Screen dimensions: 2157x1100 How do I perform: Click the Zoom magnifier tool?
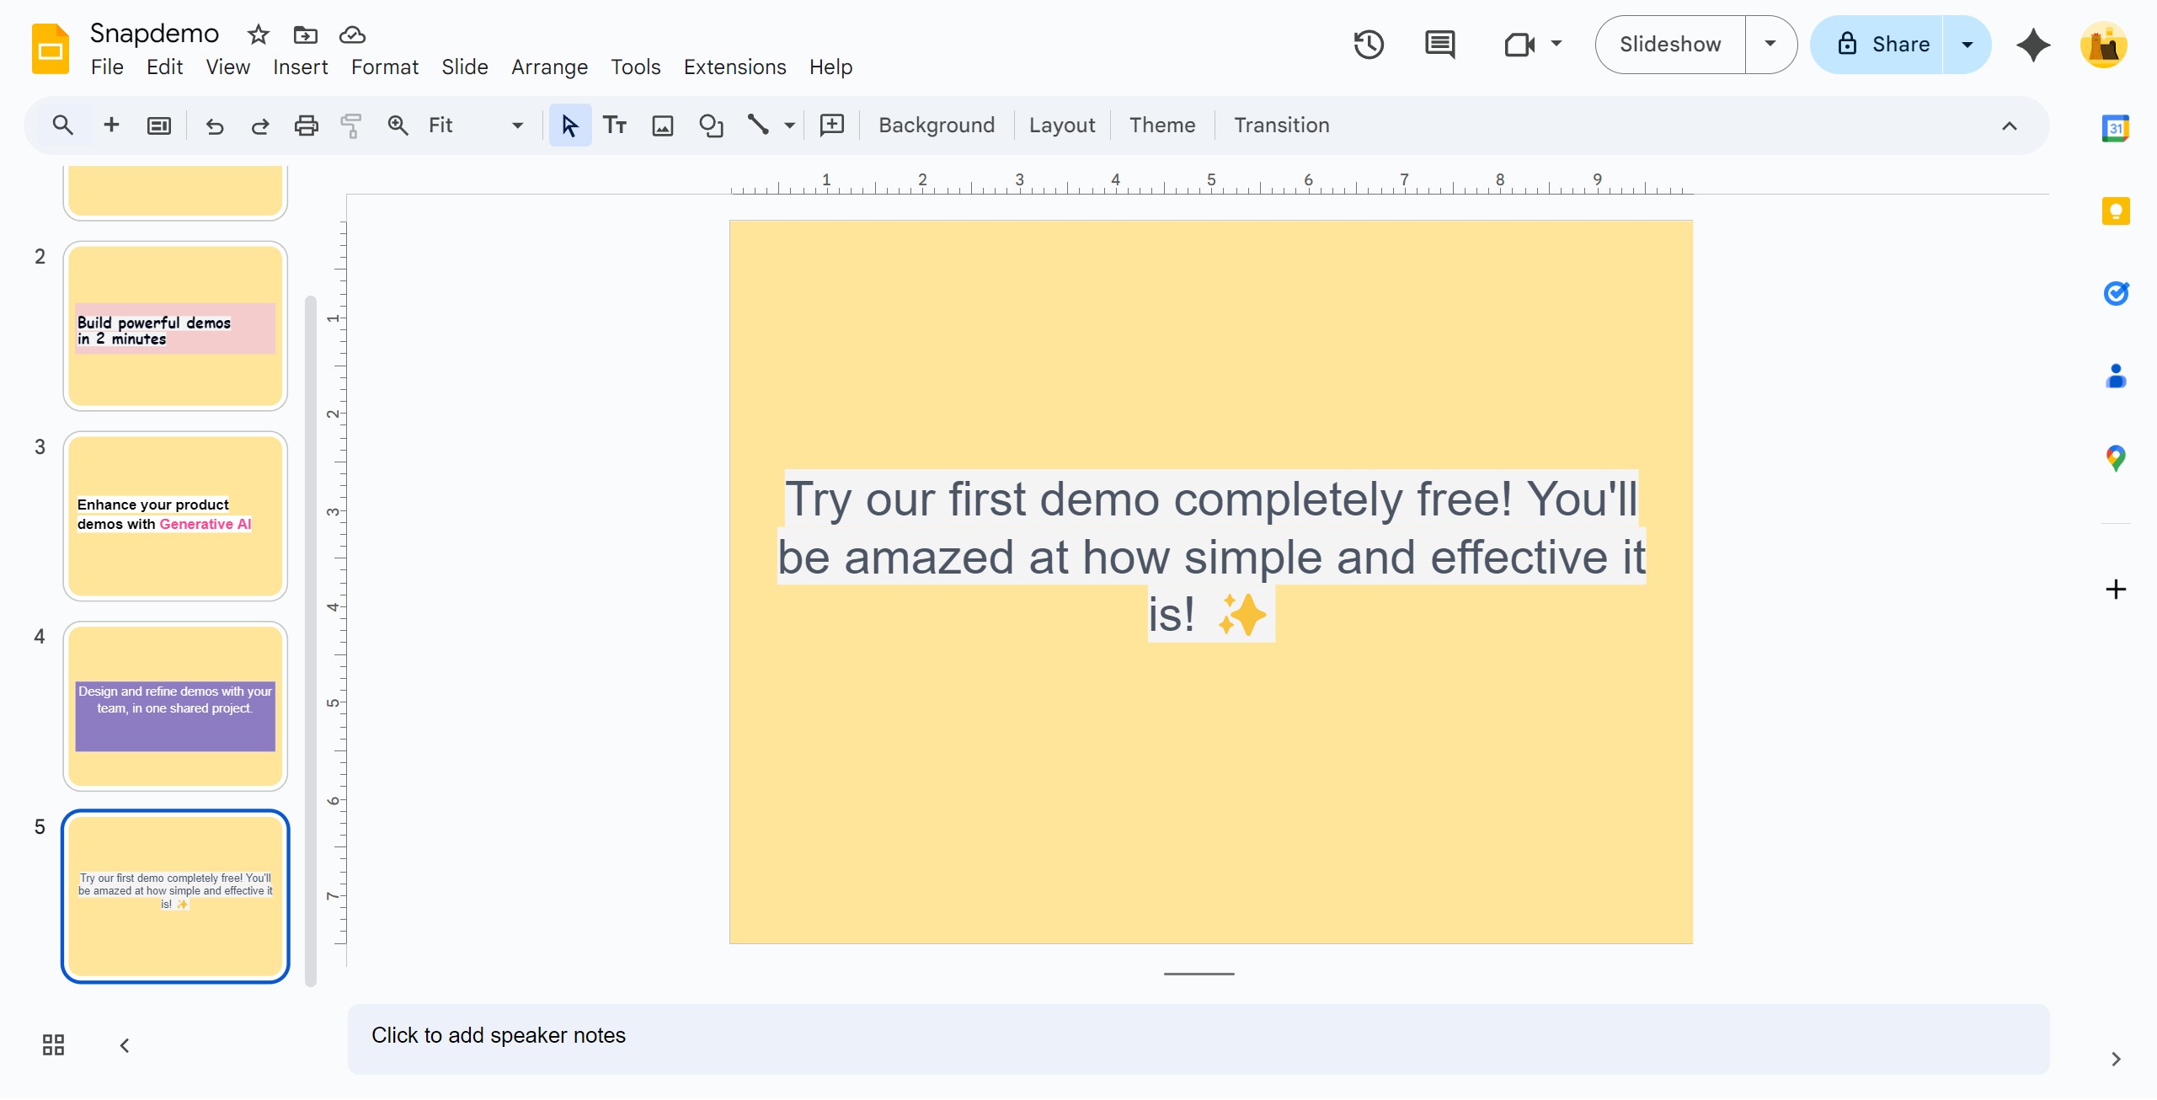398,125
